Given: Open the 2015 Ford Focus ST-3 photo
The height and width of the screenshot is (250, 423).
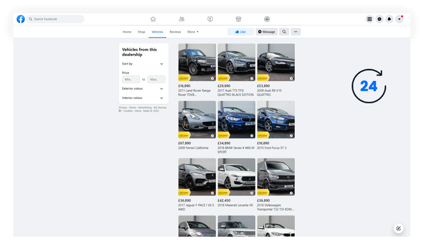Looking at the screenshot, I should [276, 120].
